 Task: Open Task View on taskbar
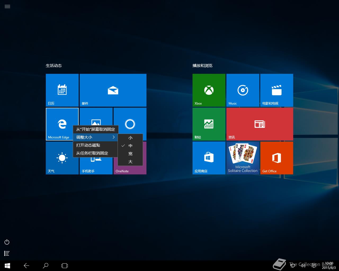coord(65,266)
